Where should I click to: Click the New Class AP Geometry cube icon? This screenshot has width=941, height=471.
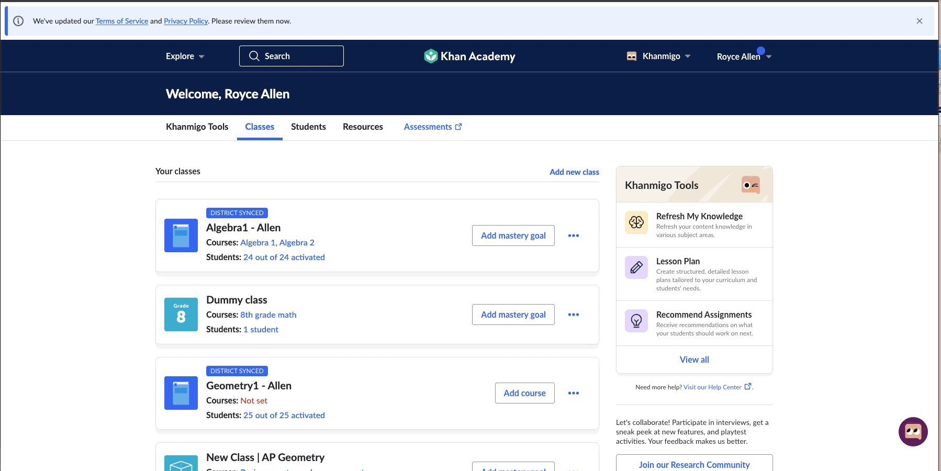(181, 463)
